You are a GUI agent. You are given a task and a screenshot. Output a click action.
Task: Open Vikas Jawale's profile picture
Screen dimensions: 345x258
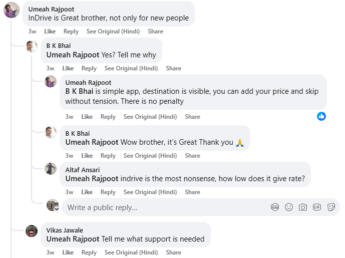point(32,231)
